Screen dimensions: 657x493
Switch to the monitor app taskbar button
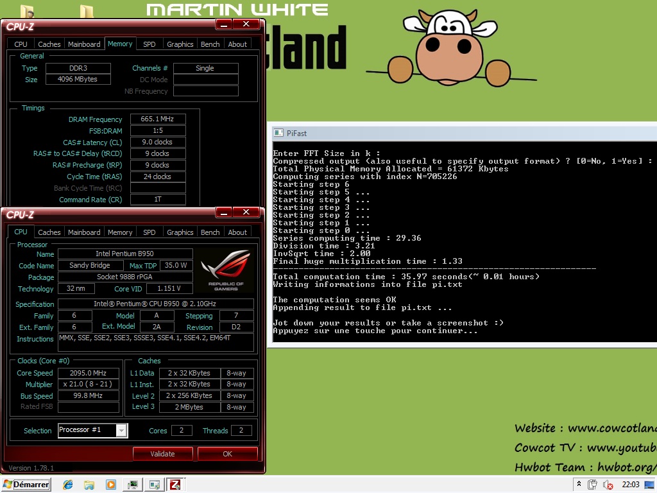[133, 485]
